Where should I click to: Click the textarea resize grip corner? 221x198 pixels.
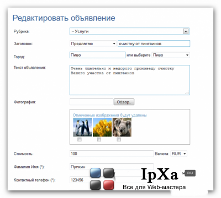[x=187, y=92]
